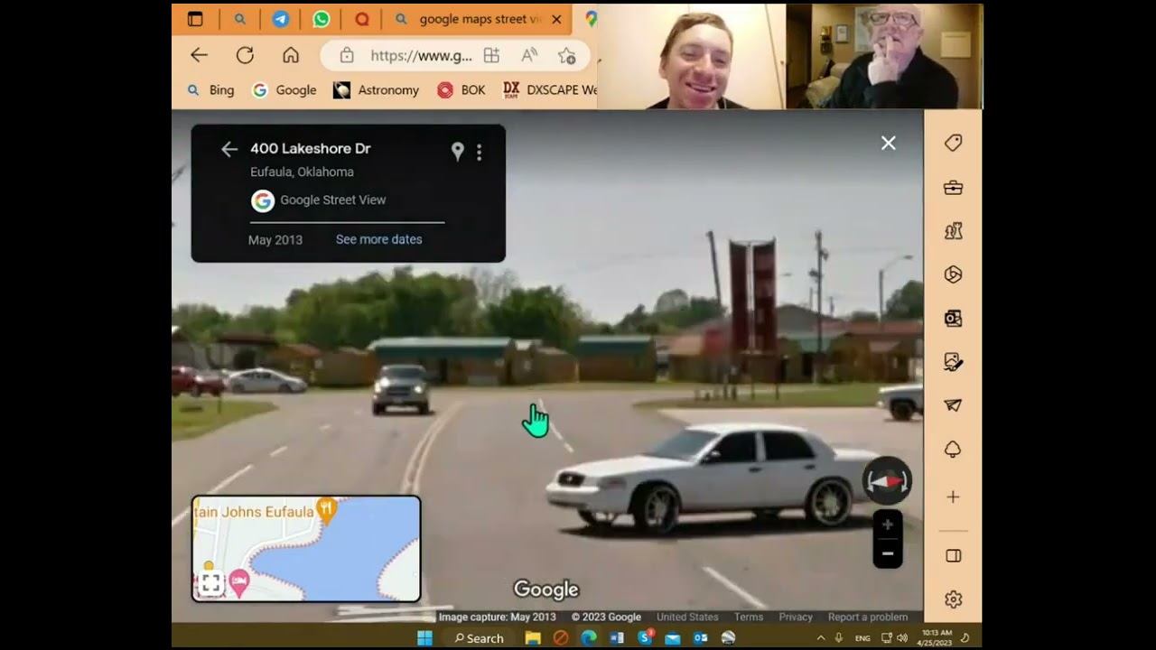This screenshot has width=1156, height=650.
Task: Switch to the pinned red chat-bubble tab
Action: tap(362, 19)
